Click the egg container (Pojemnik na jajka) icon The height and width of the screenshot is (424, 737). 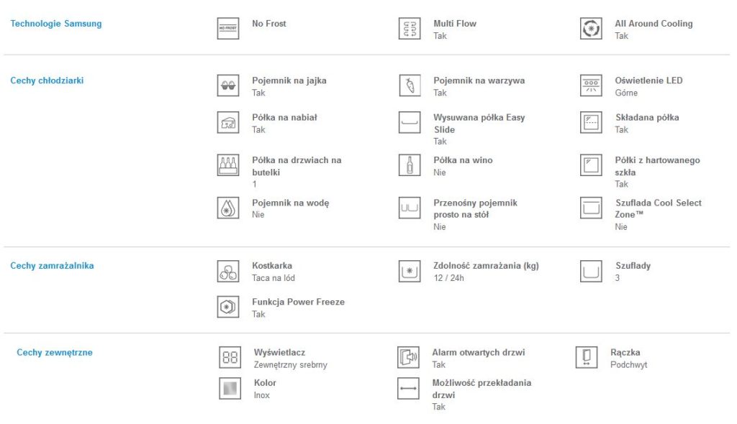[228, 86]
